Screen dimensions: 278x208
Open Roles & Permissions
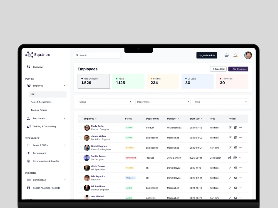click(x=41, y=102)
